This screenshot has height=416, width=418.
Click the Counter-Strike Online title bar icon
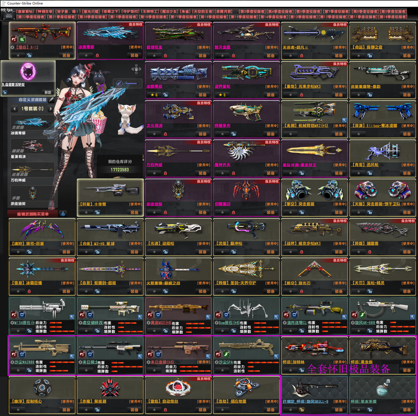tap(3, 3)
